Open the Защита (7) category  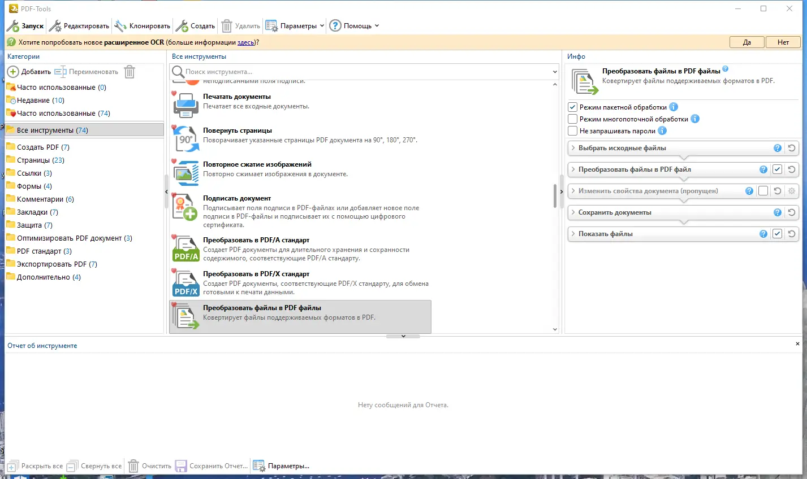click(34, 225)
